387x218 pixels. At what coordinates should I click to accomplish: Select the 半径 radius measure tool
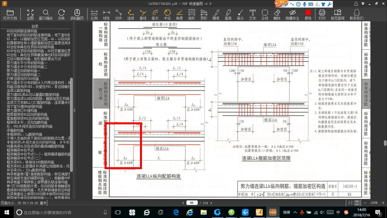(x=167, y=14)
